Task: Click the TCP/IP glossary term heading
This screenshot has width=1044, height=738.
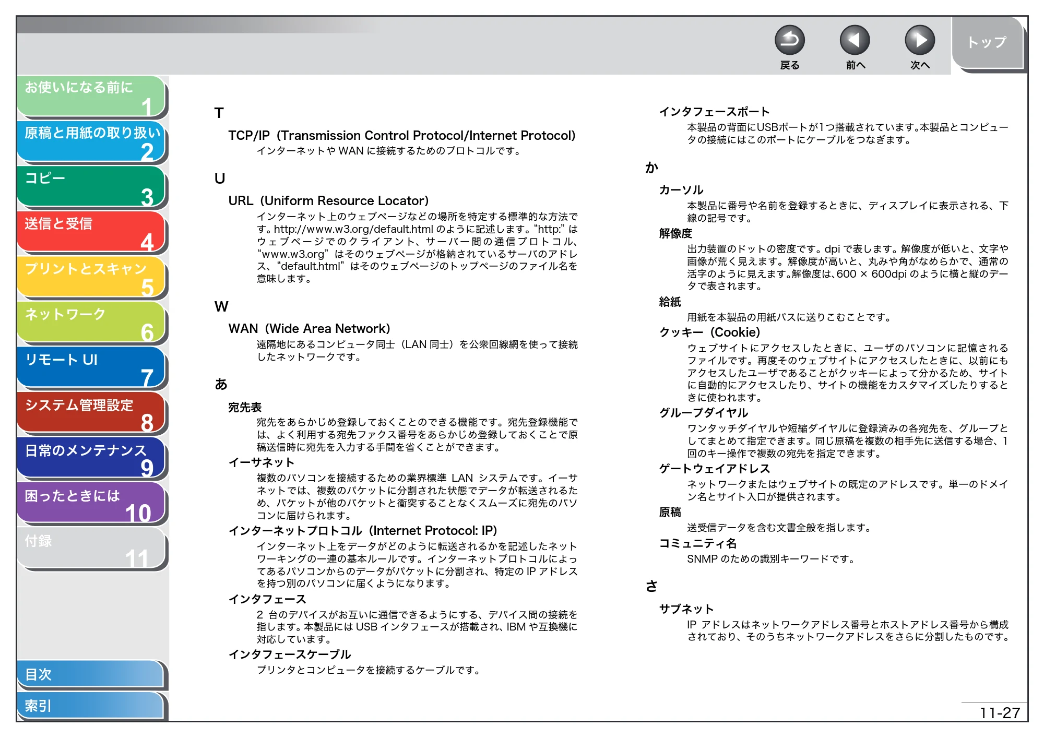Action: [x=401, y=136]
